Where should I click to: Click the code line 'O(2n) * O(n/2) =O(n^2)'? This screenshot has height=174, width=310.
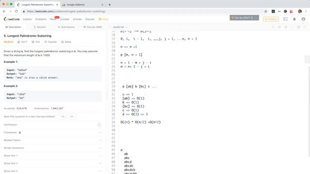(140, 122)
